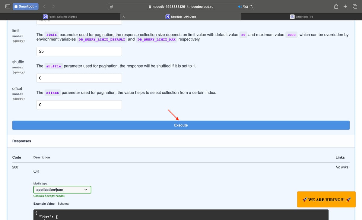Expand the application/json media type dropdown
362x220 pixels.
62,190
